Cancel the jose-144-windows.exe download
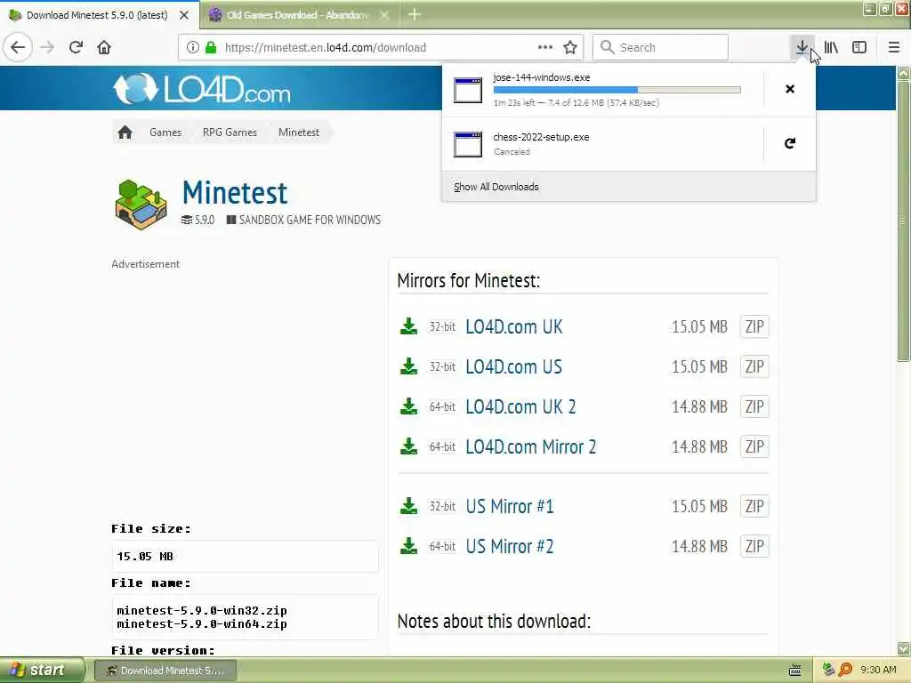Viewport: 911px width, 683px height. pyautogui.click(x=790, y=89)
